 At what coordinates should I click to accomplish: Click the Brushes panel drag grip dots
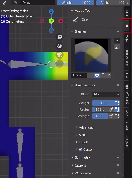click(119, 31)
